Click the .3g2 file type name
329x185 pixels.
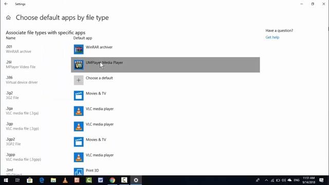coord(9,93)
